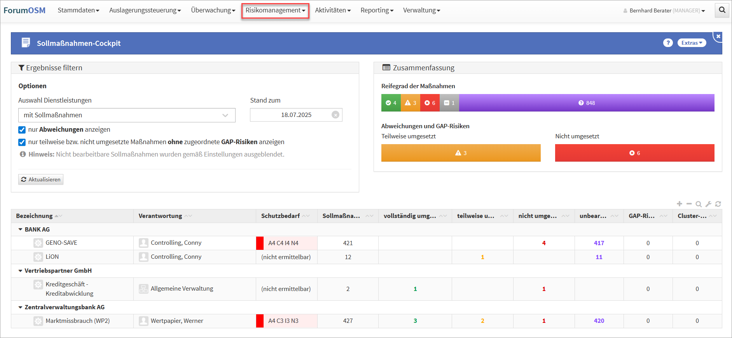Collapse all rows with the minus icon
Viewport: 732px width, 338px height.
tap(689, 204)
